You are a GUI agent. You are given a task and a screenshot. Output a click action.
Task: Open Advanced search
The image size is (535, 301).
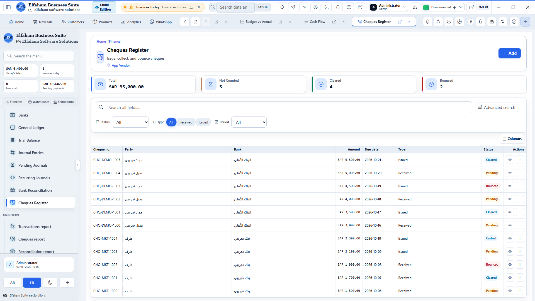click(497, 108)
